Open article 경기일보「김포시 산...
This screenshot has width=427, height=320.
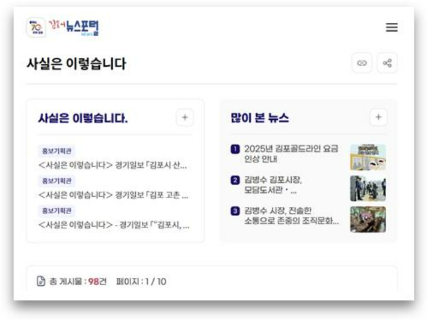pyautogui.click(x=112, y=165)
